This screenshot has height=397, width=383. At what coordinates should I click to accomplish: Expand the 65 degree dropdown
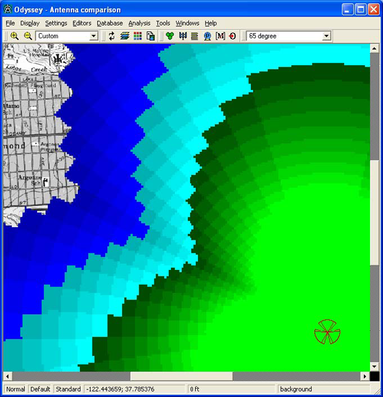click(327, 36)
